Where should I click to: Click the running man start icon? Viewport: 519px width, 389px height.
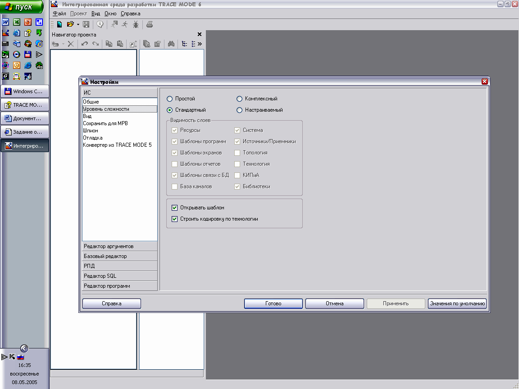pyautogui.click(x=125, y=24)
